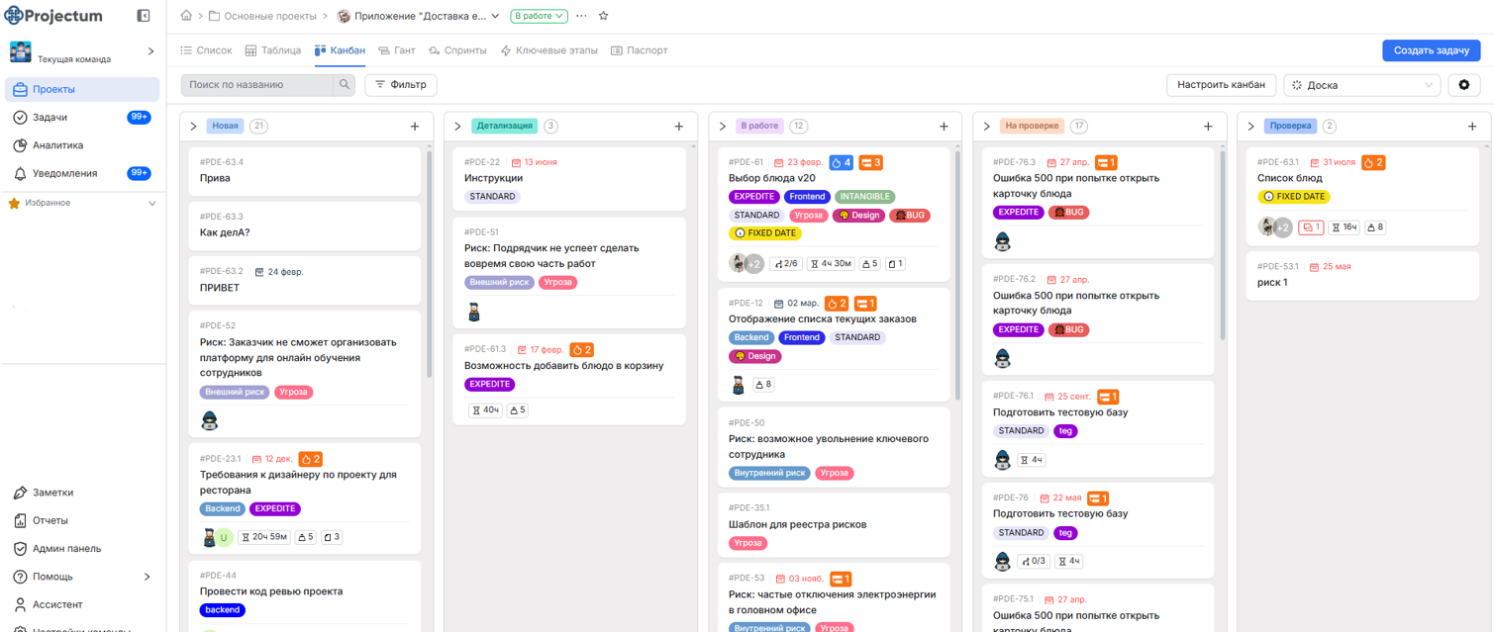The image size is (1494, 632).
Task: Add a task to the Проверка column
Action: pos(1472,127)
